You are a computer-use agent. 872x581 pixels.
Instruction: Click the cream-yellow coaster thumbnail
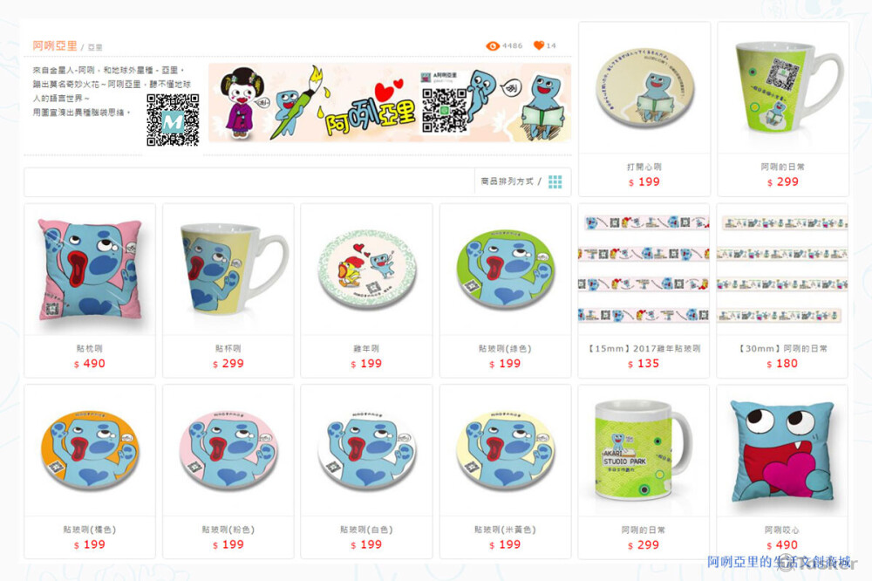(506, 451)
